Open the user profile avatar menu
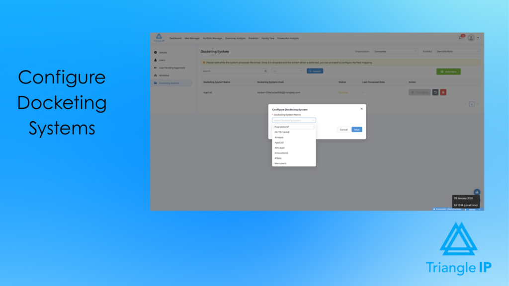Viewport: 509px width, 286px height. click(x=471, y=38)
